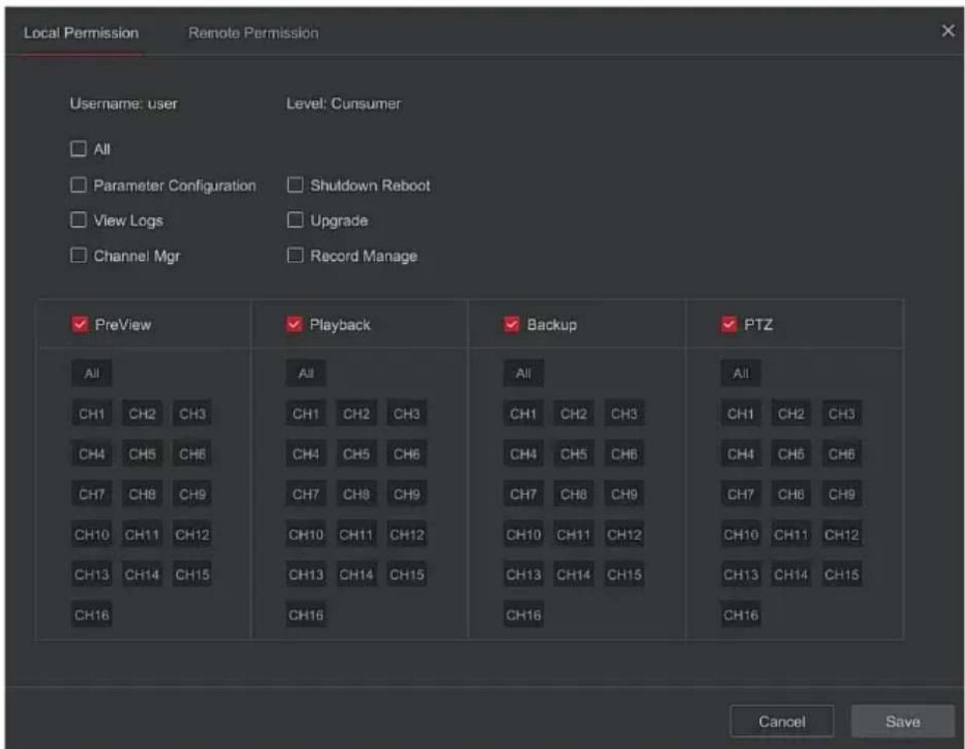This screenshot has height=749, width=965.
Task: Click the All button under PTZ
Action: (x=741, y=373)
